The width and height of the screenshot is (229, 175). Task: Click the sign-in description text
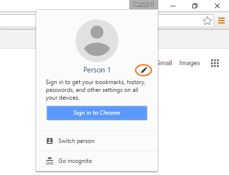(x=95, y=90)
